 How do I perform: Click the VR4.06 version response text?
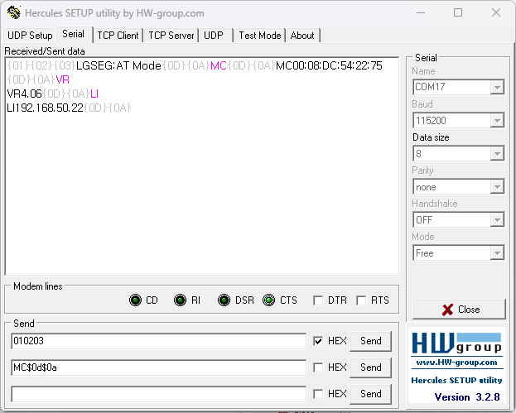click(x=24, y=94)
